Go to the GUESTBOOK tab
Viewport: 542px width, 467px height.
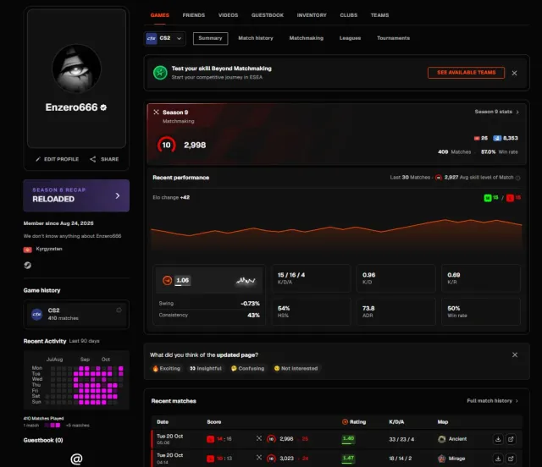[268, 15]
